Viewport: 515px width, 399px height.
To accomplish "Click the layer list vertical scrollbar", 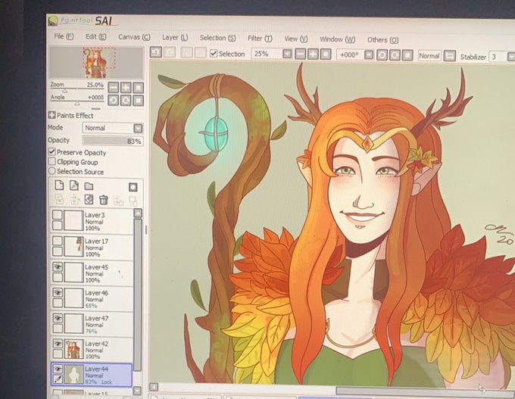I will tap(138, 295).
